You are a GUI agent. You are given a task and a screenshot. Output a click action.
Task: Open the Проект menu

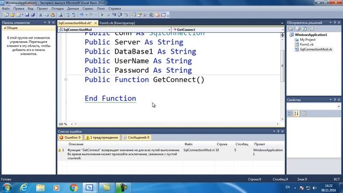pos(42,9)
